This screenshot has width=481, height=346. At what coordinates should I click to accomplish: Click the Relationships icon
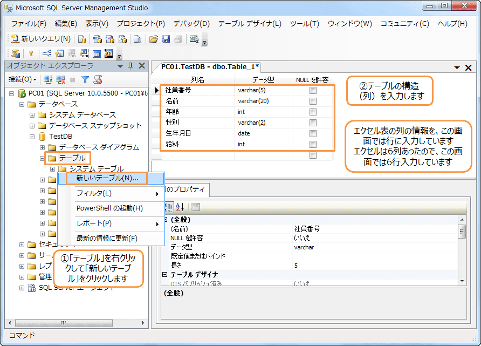[x=46, y=54]
